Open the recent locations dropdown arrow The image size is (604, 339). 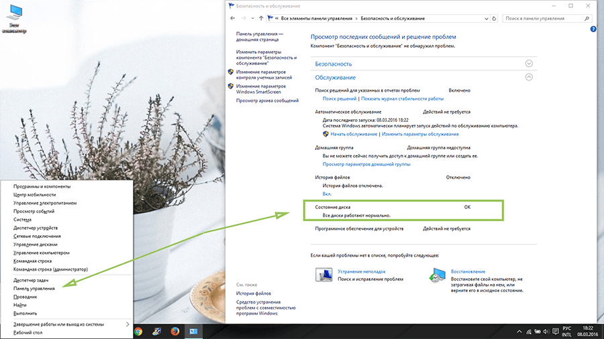pyautogui.click(x=252, y=19)
